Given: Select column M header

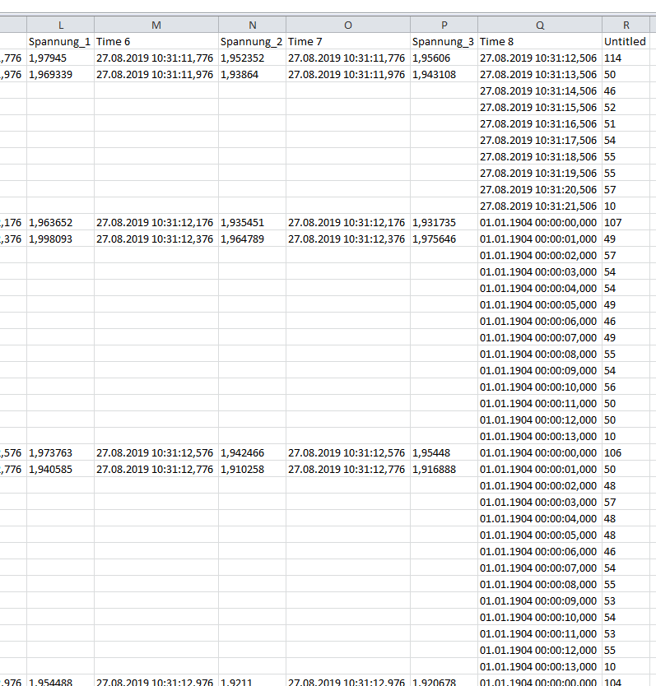Looking at the screenshot, I should click(156, 25).
